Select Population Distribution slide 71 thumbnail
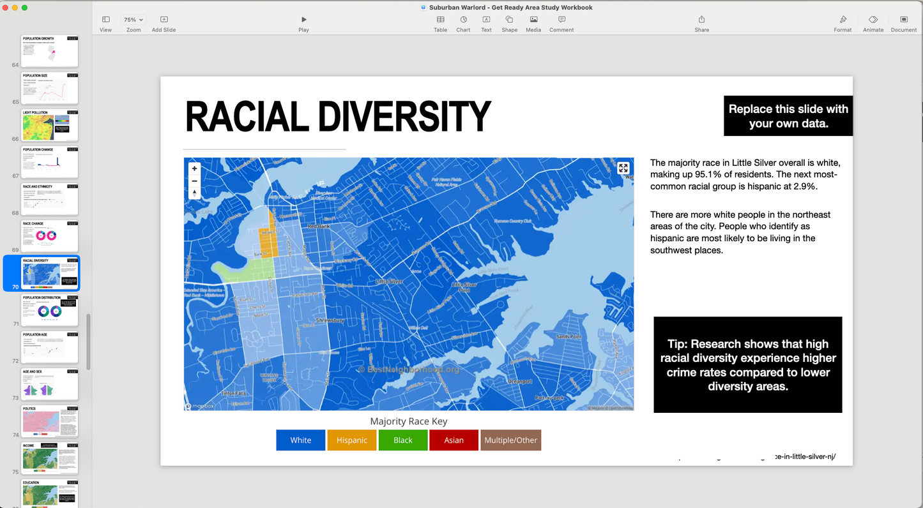The image size is (923, 508). (x=50, y=310)
